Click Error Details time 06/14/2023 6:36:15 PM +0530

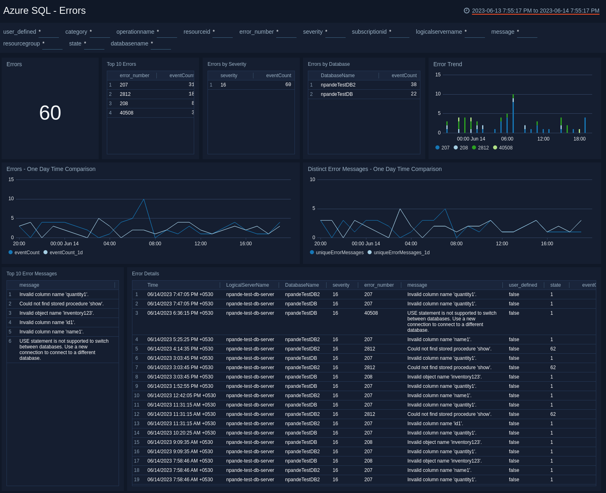(180, 313)
